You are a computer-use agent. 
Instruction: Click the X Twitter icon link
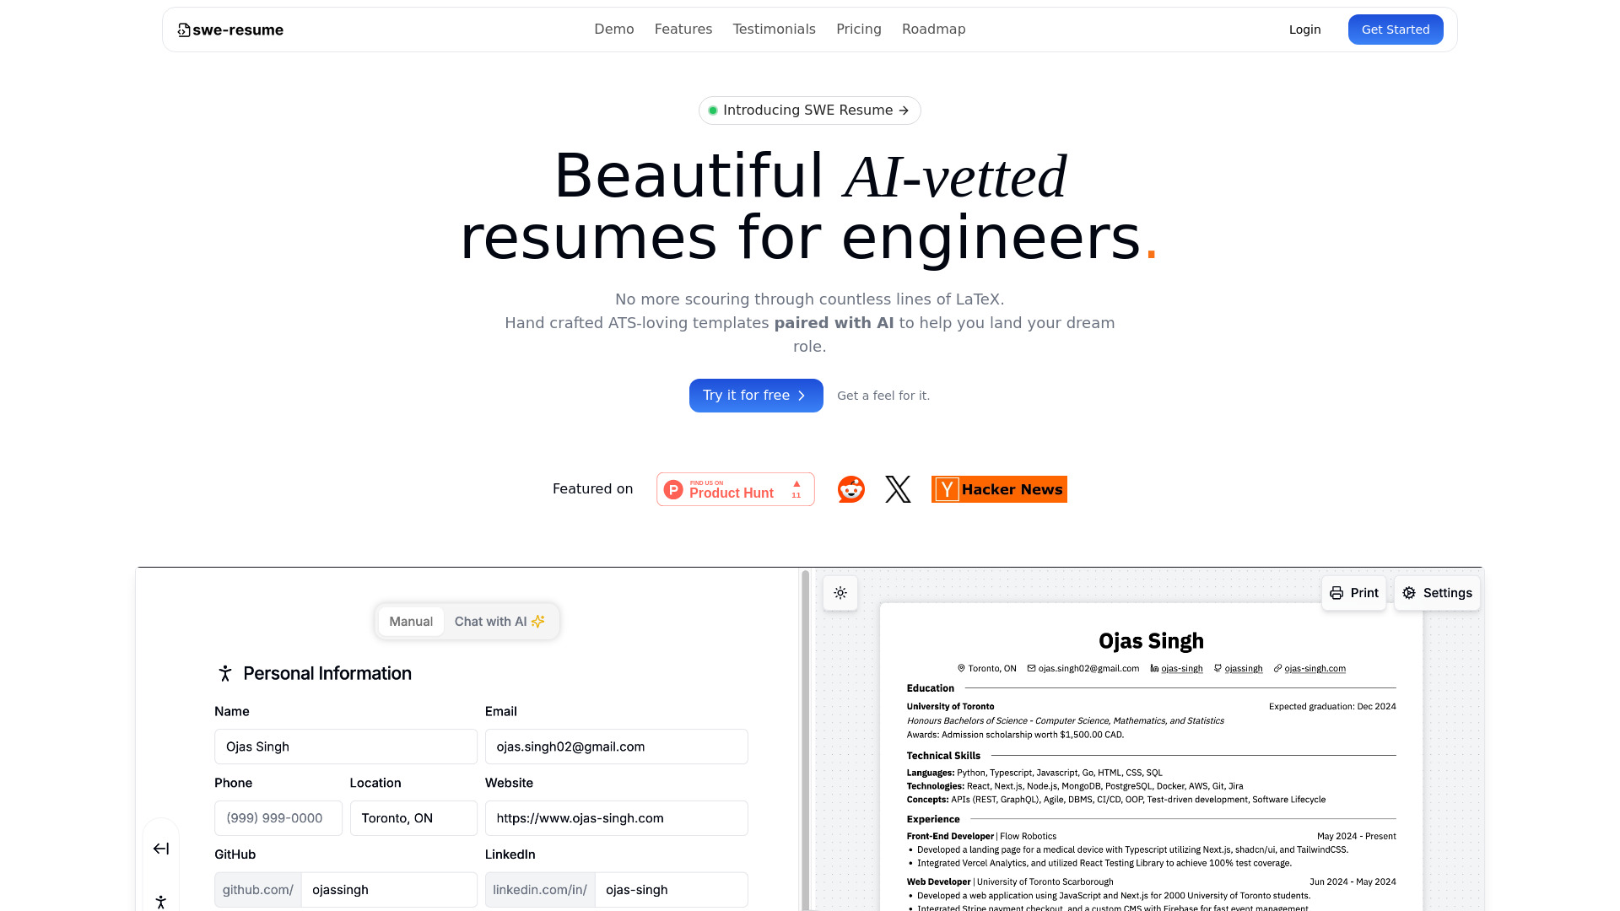[898, 489]
